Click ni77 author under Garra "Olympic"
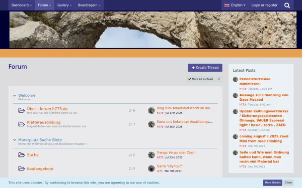This screenshot has width=302, height=188. [x=160, y=171]
